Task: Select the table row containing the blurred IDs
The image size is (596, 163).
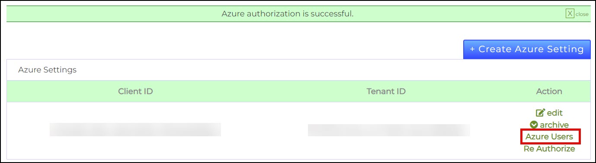Action: point(298,131)
